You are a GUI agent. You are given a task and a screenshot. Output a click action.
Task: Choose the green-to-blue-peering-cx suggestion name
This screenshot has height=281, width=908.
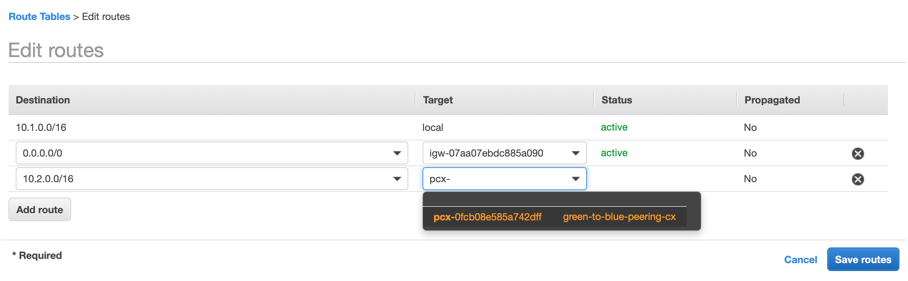[619, 217]
